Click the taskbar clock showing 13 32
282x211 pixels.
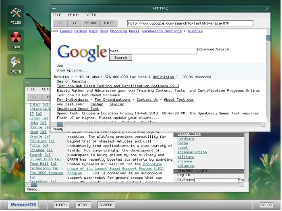(x=266, y=205)
